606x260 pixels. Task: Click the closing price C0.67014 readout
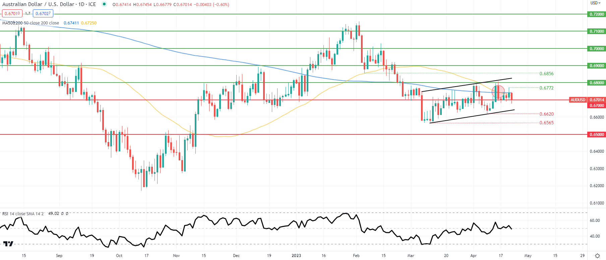tap(183, 5)
